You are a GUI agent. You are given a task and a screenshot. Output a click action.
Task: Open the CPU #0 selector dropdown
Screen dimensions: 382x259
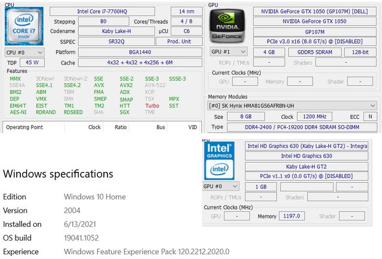click(x=24, y=53)
